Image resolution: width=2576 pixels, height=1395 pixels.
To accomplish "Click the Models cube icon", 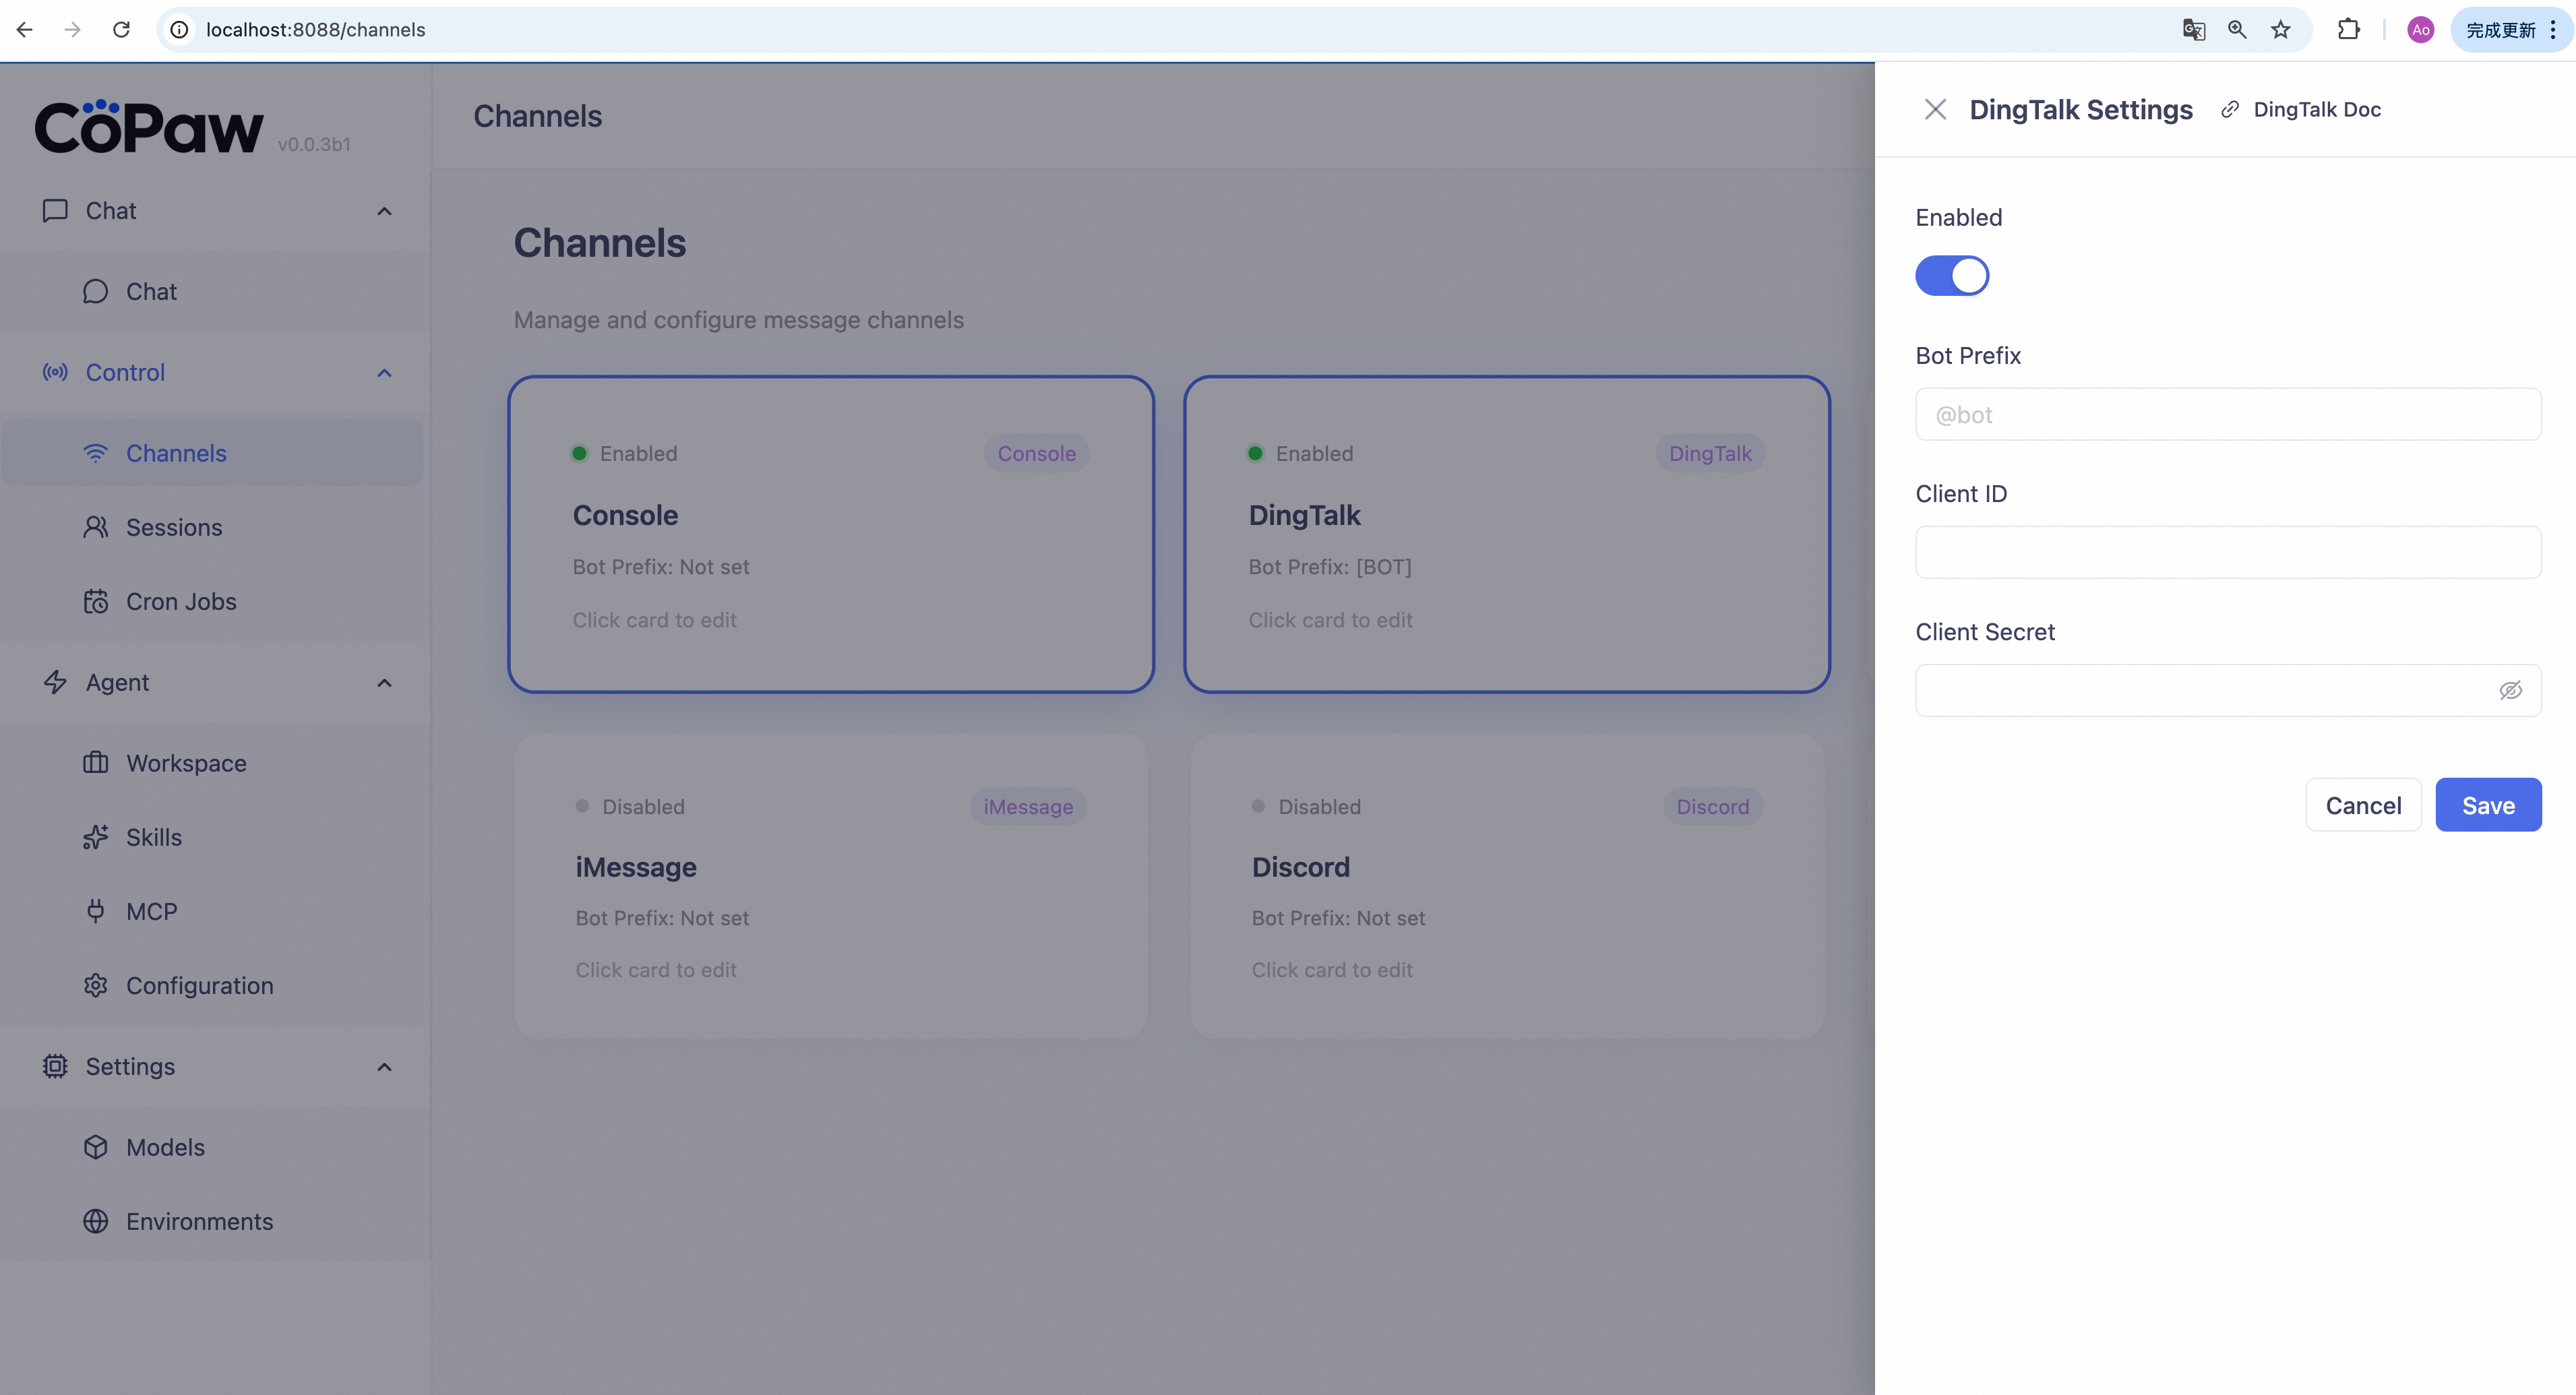I will click(95, 1147).
